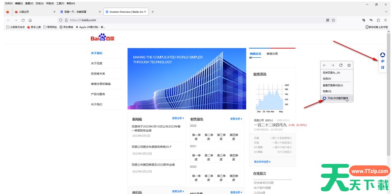Click the back arrow in context menu
Image resolution: width=392 pixels, height=194 pixels.
point(324,65)
